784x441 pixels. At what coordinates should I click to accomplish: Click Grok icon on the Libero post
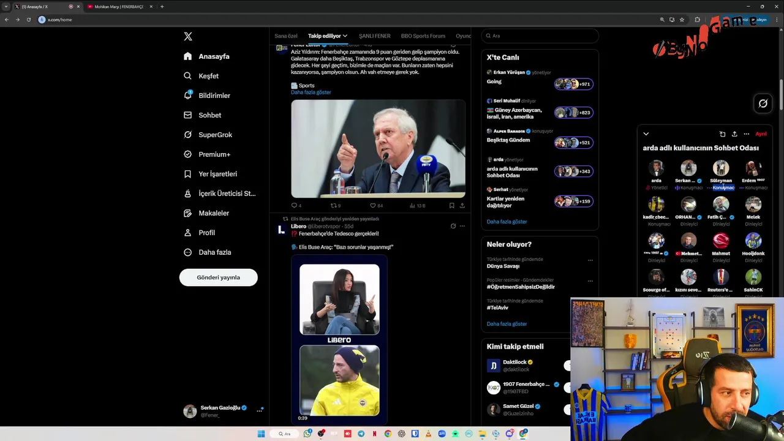point(453,226)
